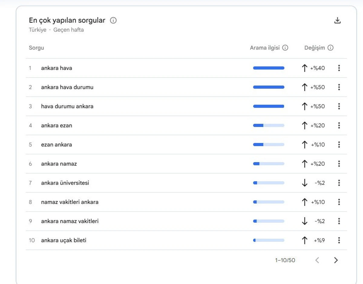Click '+%9' change value
Viewport: 363px width, 284px height.
tap(319, 240)
